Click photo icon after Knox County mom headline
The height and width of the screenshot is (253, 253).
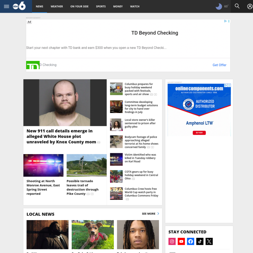click(99, 142)
